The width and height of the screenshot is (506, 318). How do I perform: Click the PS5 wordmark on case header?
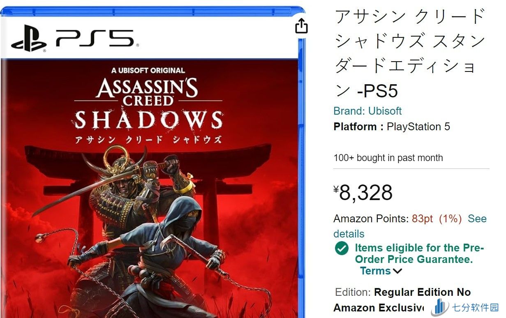coord(95,38)
